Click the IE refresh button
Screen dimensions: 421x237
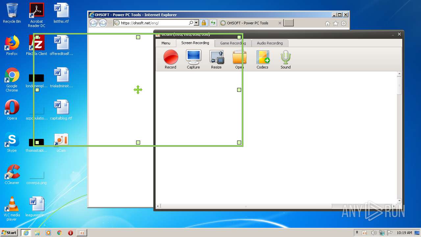213,23
